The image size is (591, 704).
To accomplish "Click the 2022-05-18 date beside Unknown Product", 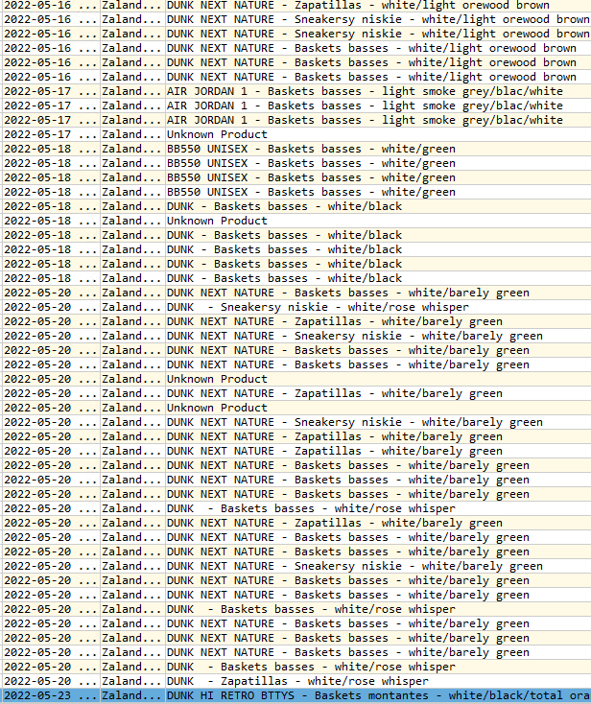I will (51, 221).
